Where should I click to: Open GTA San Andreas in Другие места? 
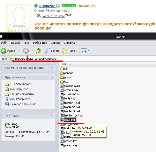(x=21, y=84)
